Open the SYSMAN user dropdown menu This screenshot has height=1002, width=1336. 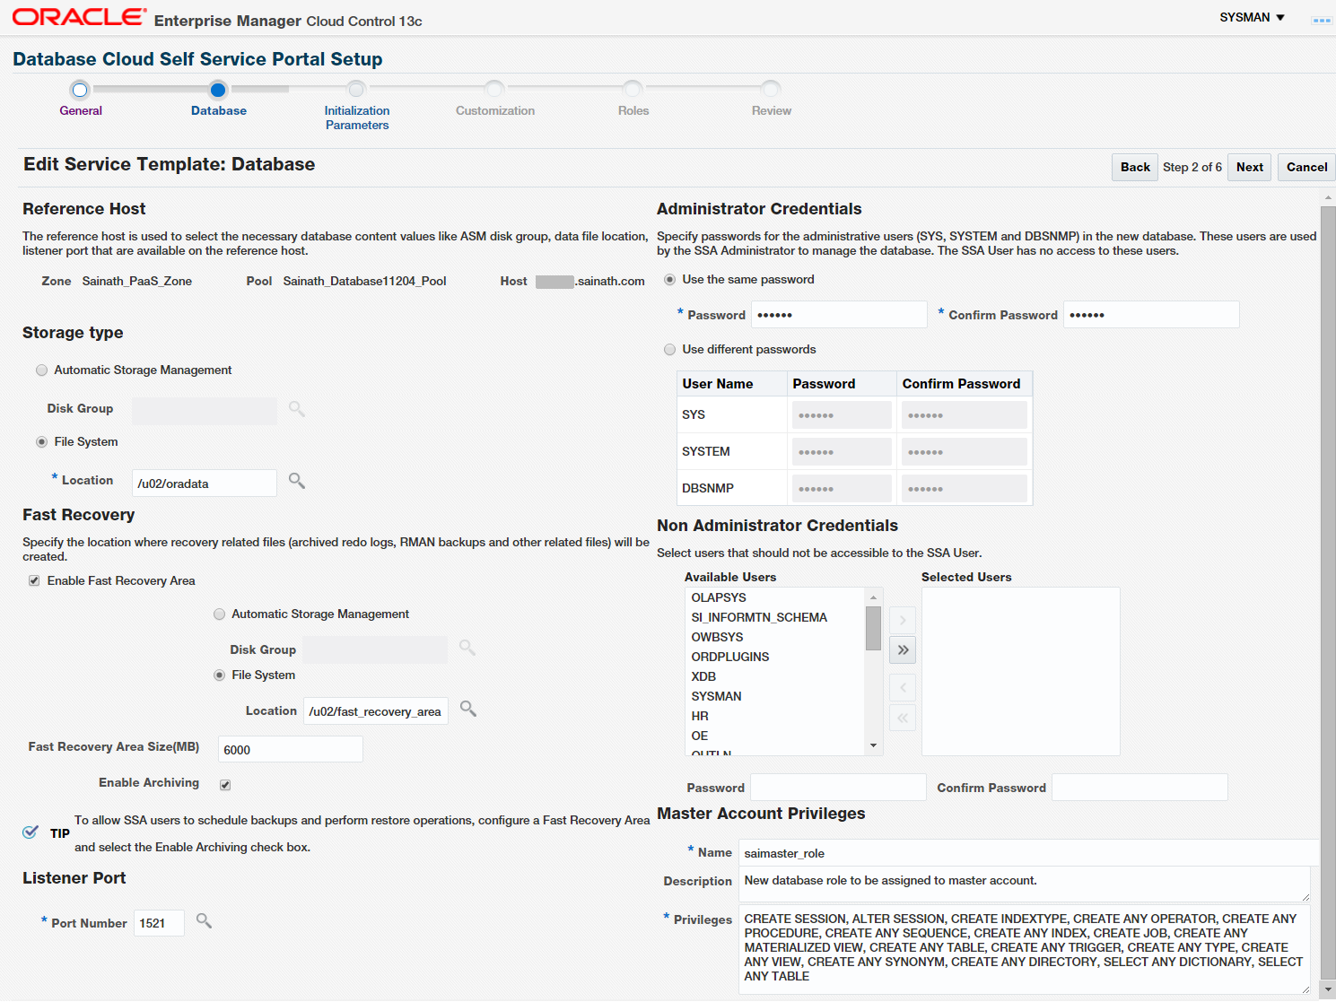point(1252,18)
